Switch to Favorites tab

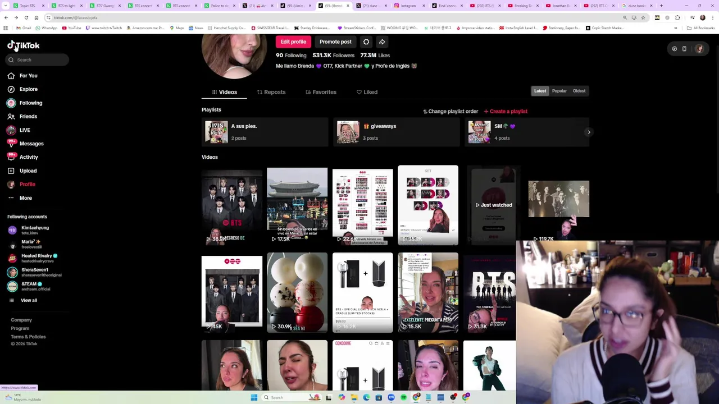[x=321, y=92]
